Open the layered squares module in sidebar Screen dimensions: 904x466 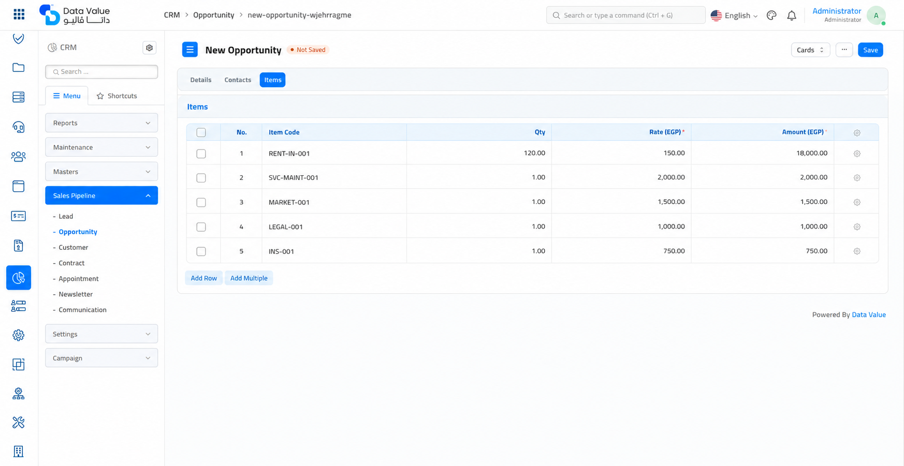pos(19,365)
